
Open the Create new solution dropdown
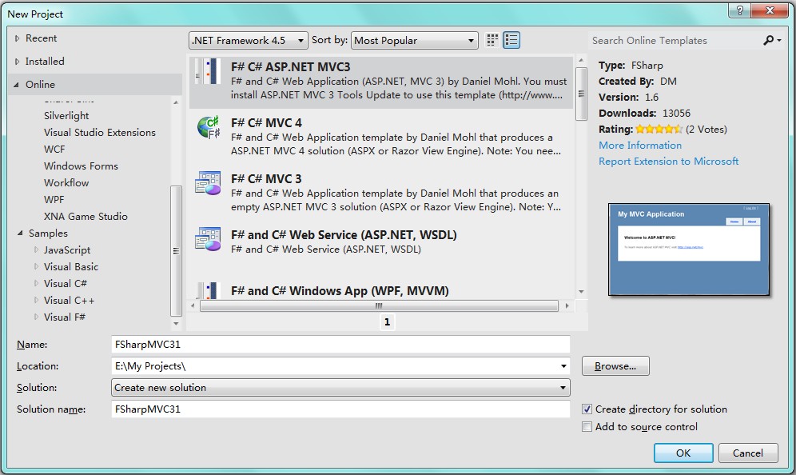[341, 388]
